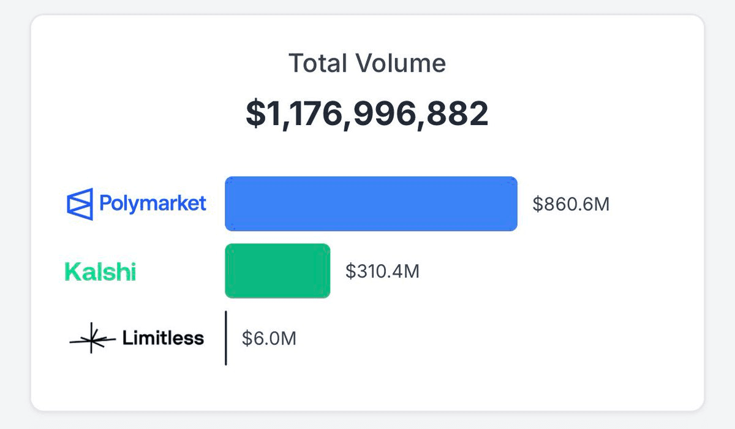735x429 pixels.
Task: Select the blue Polymarket volume bar
Action: [371, 204]
